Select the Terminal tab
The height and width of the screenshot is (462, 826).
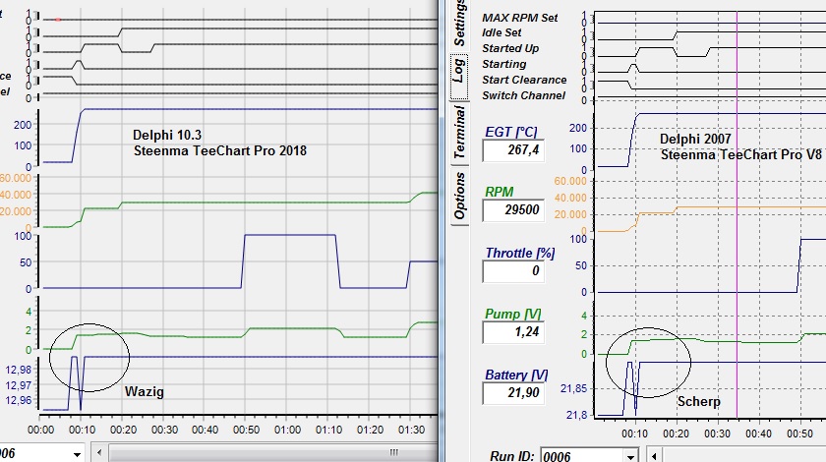coord(459,132)
